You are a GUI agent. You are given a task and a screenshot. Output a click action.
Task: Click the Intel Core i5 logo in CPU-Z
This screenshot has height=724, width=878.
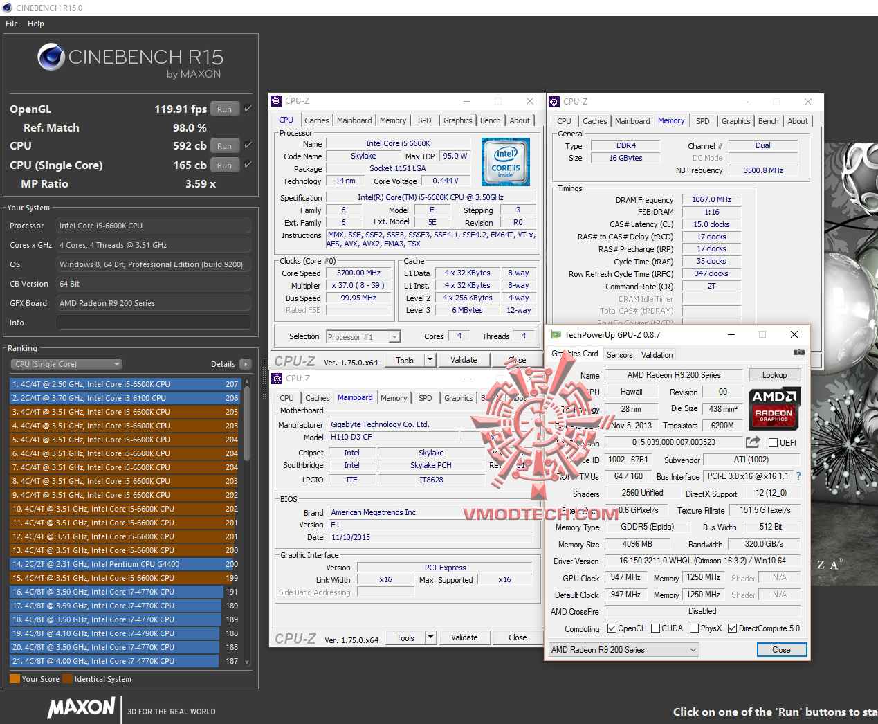506,163
